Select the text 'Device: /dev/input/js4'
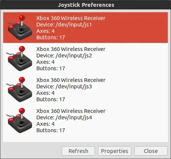 64,117
